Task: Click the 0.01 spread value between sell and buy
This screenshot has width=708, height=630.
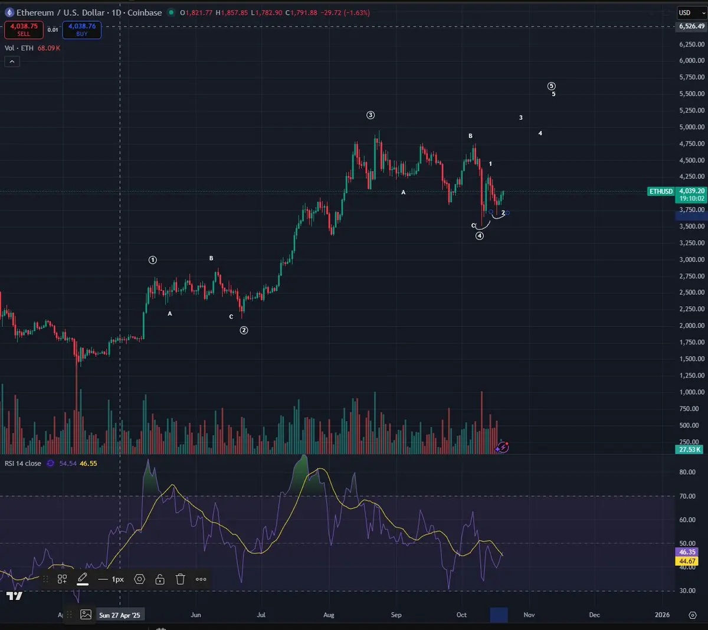Action: click(53, 29)
